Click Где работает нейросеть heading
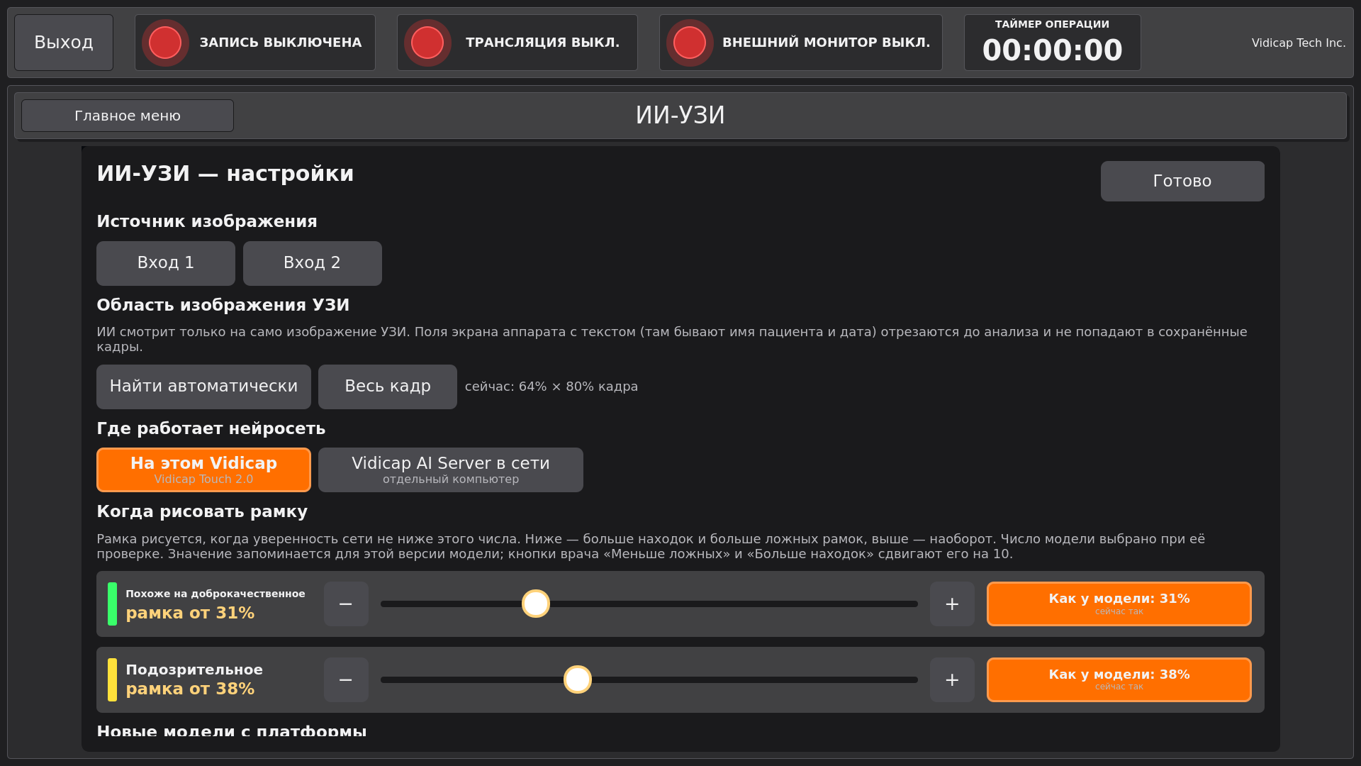Image resolution: width=1361 pixels, height=766 pixels. click(211, 428)
